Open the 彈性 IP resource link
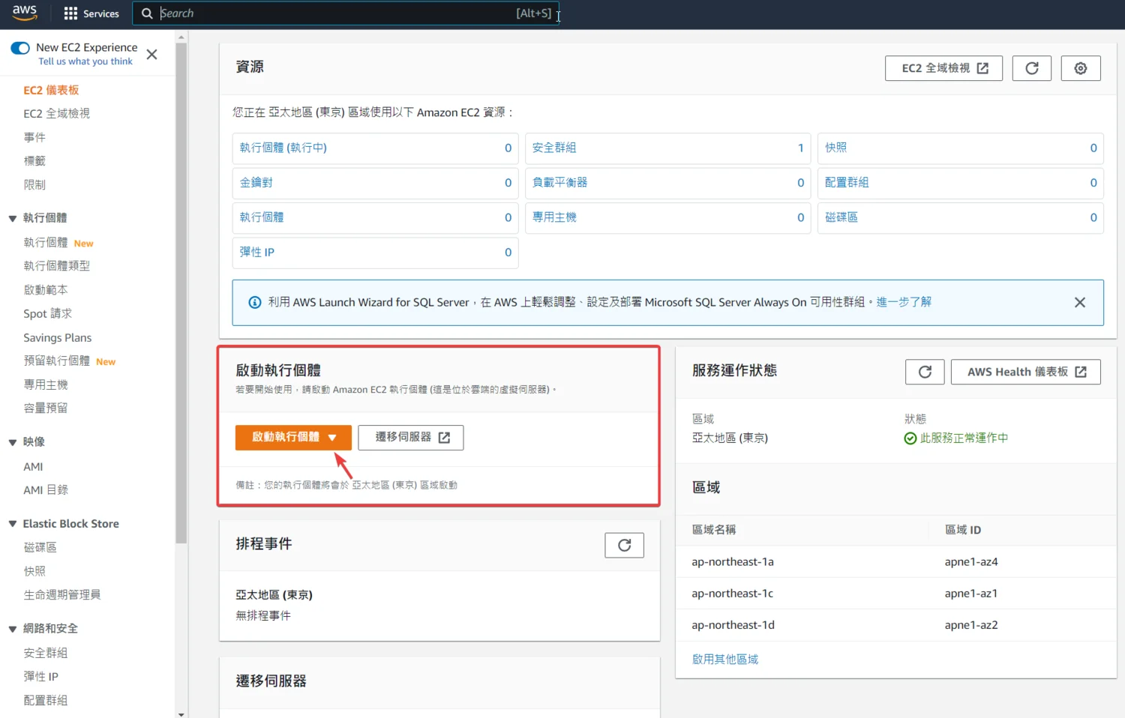1125x718 pixels. pos(257,253)
